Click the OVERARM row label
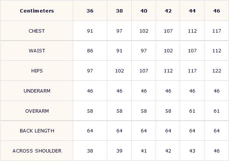Viewport: 230px width, 162px height. tap(37, 111)
